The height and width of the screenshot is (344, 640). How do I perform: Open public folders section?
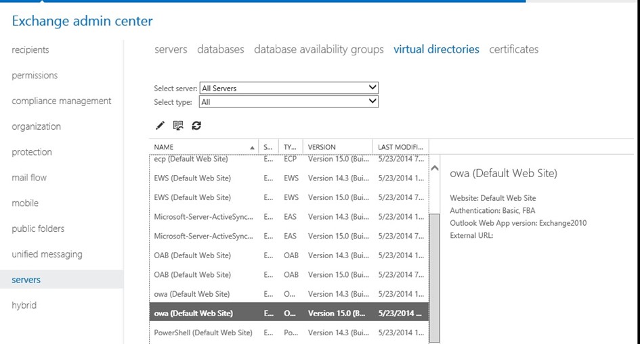tap(38, 229)
